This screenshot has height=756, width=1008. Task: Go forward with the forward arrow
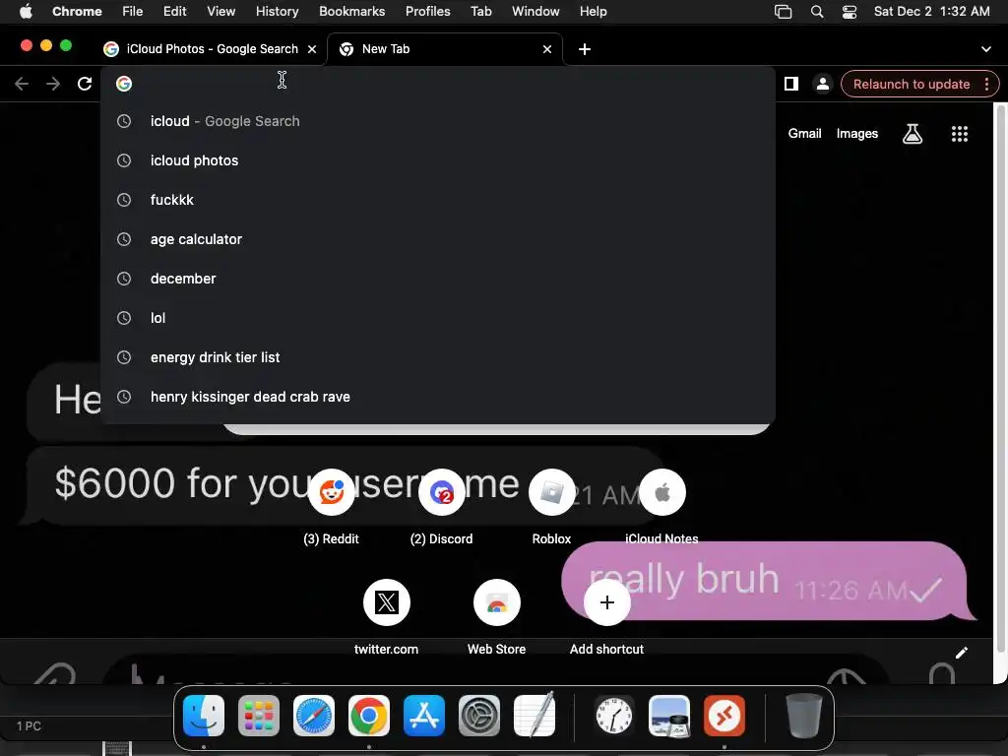(53, 84)
